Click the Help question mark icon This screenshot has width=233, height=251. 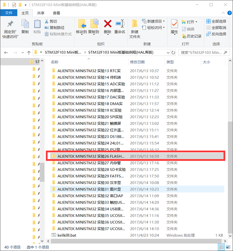(x=230, y=13)
